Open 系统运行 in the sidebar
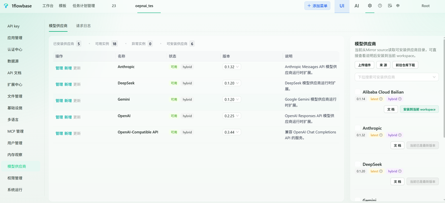This screenshot has height=203, width=445. (15, 190)
